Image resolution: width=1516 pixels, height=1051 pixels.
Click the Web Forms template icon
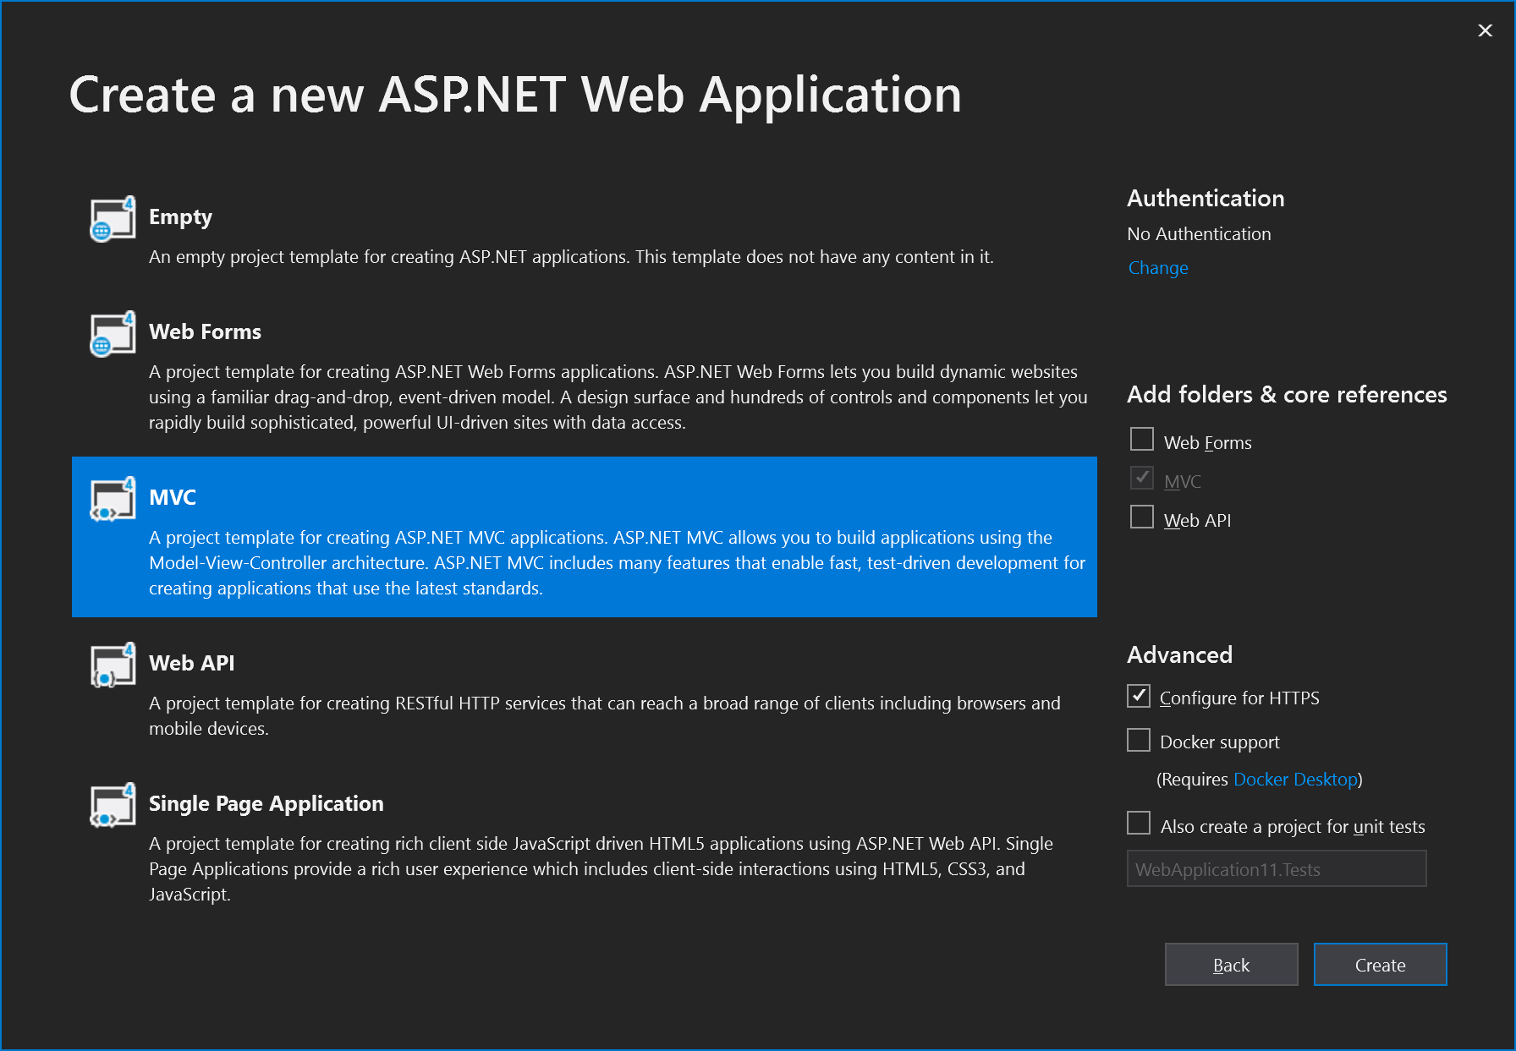click(x=113, y=334)
